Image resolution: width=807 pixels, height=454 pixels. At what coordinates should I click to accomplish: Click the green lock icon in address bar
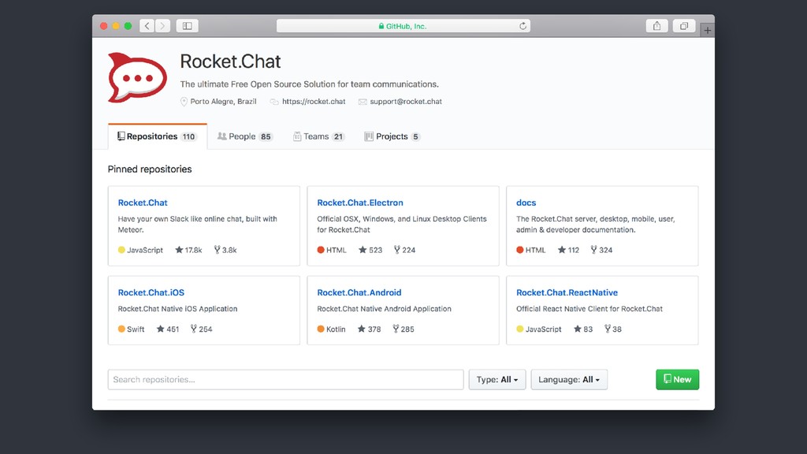(x=381, y=26)
